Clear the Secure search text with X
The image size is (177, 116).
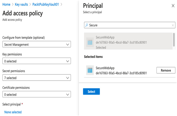pyautogui.click(x=173, y=25)
